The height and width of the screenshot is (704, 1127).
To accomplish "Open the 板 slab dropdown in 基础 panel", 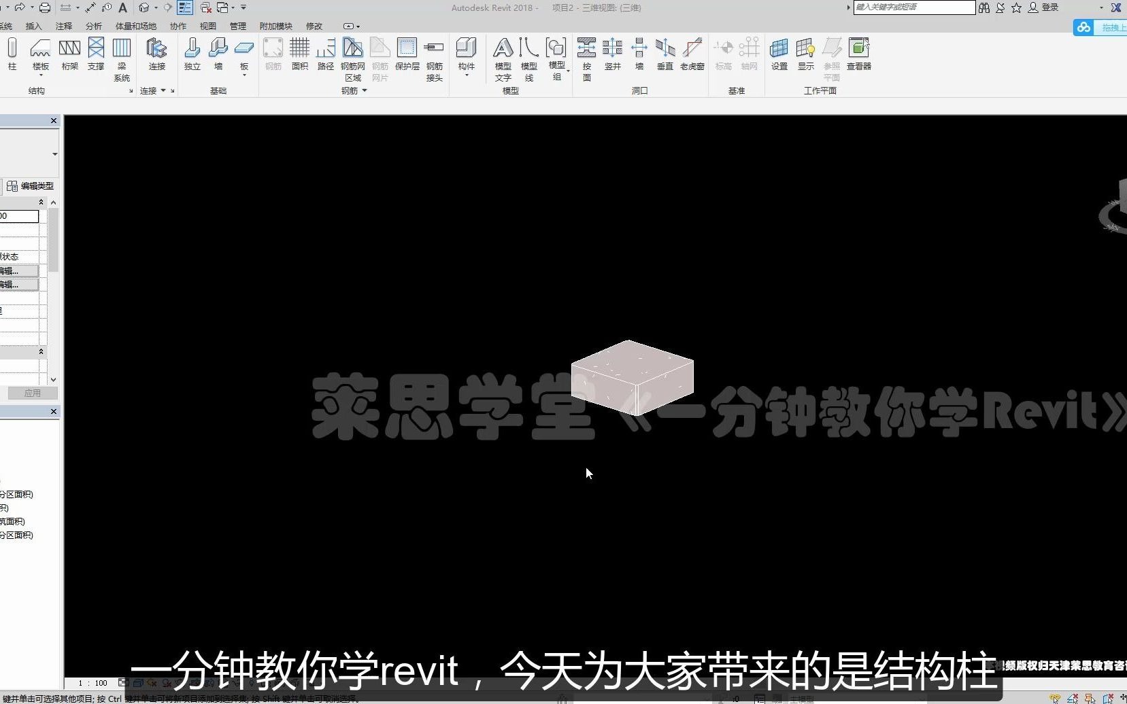I will click(x=243, y=76).
